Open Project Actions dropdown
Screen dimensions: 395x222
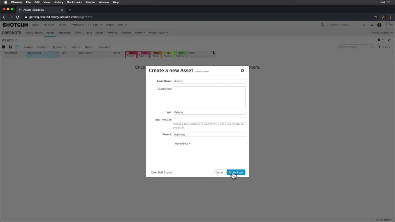click(x=382, y=33)
